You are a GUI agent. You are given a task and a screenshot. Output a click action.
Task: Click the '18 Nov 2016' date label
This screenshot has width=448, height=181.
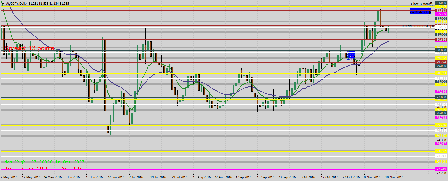pos(394,177)
